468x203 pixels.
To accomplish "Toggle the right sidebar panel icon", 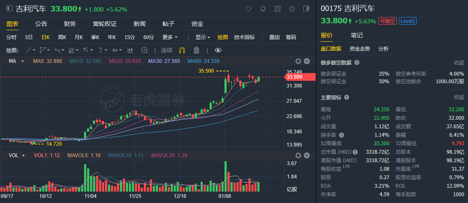I will (306, 8).
